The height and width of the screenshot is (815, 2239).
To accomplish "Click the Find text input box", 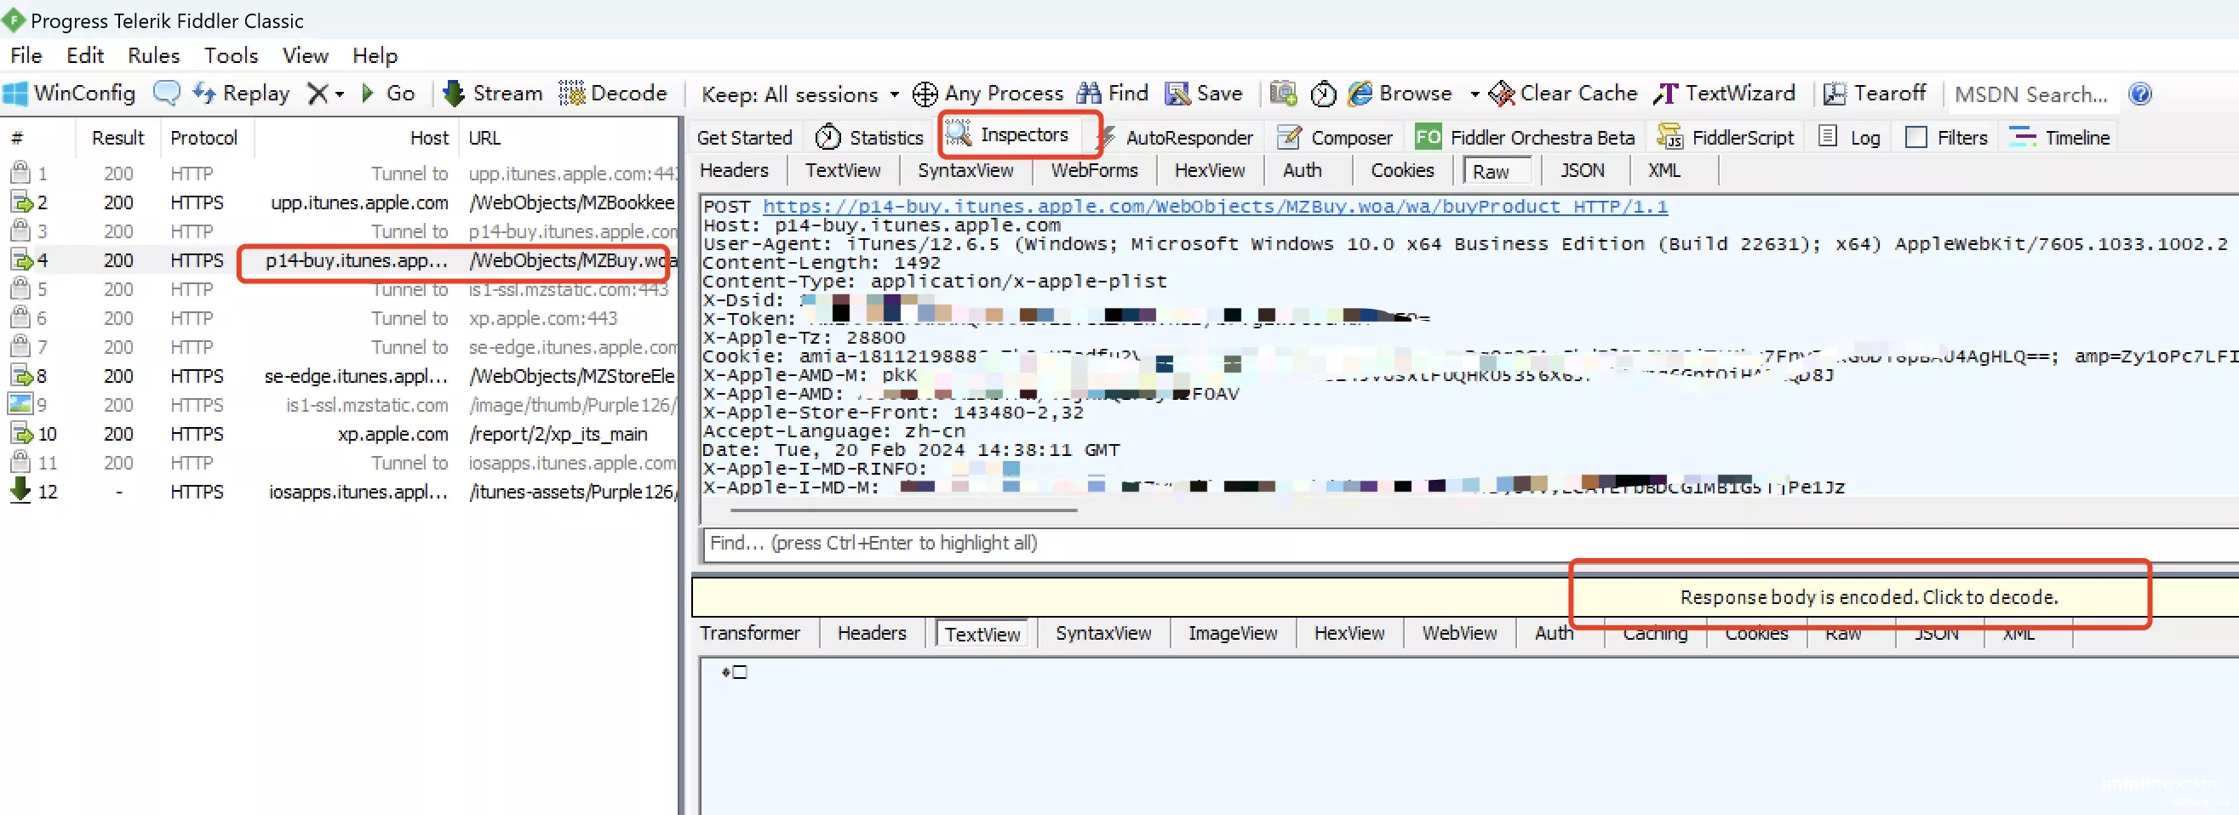I will (1469, 544).
